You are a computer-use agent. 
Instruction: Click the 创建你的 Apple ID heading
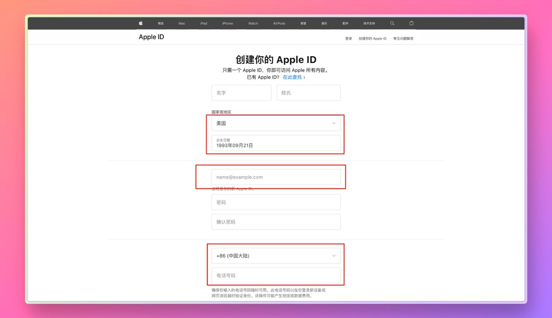click(276, 60)
